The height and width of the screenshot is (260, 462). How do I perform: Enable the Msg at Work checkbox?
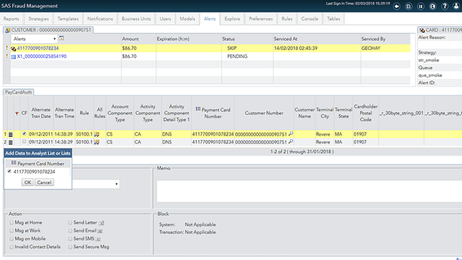(x=11, y=231)
